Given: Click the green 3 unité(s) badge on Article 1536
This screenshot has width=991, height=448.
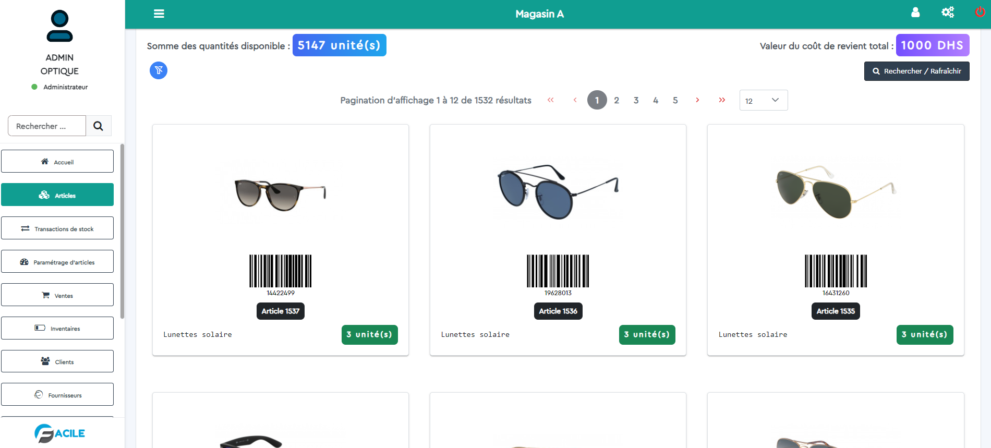Looking at the screenshot, I should pyautogui.click(x=647, y=334).
